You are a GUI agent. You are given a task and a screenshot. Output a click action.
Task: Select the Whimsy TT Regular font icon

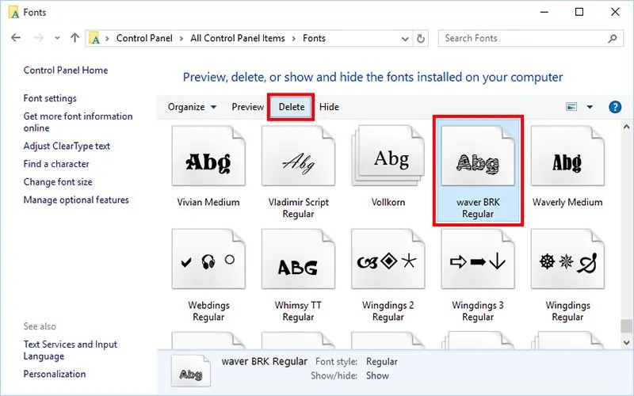pyautogui.click(x=298, y=259)
